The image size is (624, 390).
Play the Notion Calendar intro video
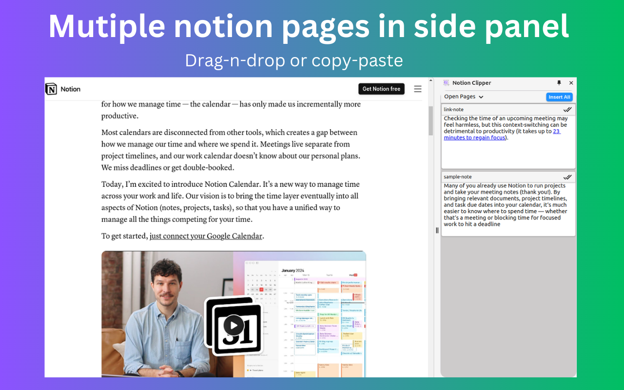point(234,325)
